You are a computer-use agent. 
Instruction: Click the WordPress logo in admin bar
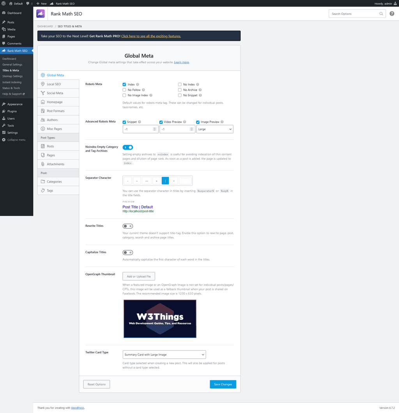click(x=4, y=4)
